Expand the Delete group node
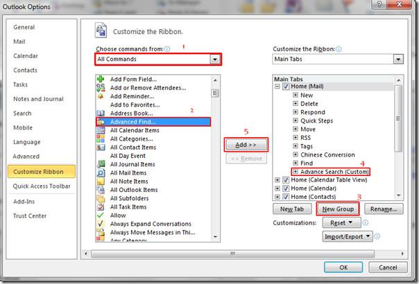Screen dimensions: 419x284 (296, 104)
